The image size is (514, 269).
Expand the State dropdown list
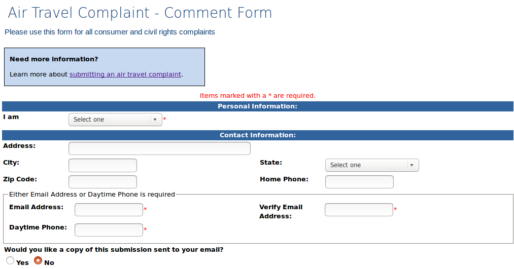click(372, 165)
